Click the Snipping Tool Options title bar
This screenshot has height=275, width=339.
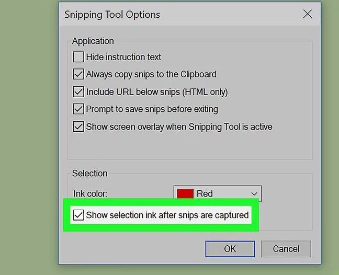click(157, 14)
